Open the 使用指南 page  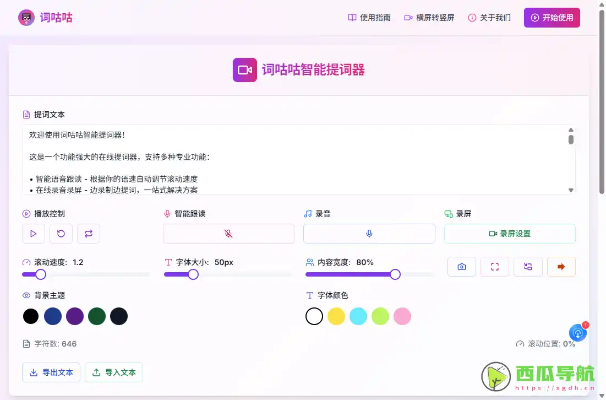369,18
